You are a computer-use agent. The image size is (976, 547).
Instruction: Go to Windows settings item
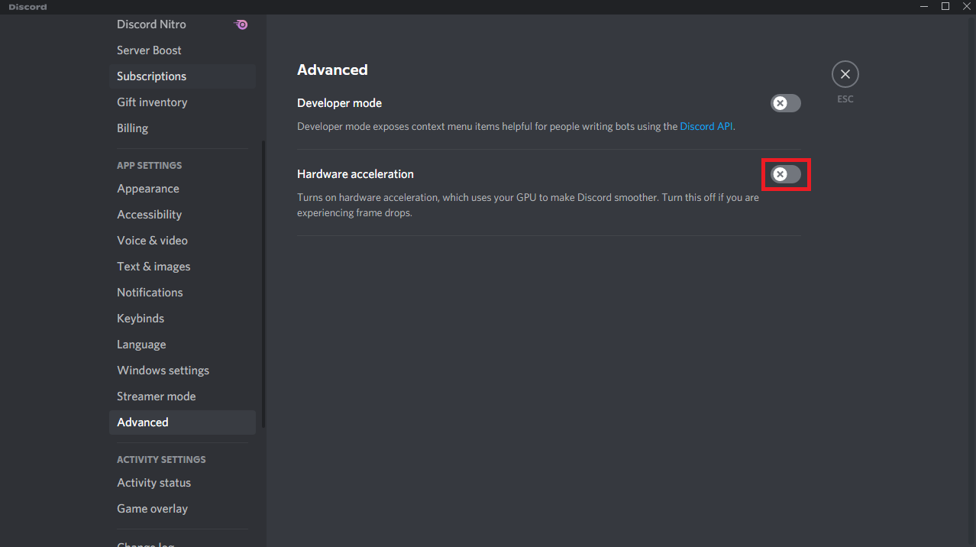coord(163,371)
